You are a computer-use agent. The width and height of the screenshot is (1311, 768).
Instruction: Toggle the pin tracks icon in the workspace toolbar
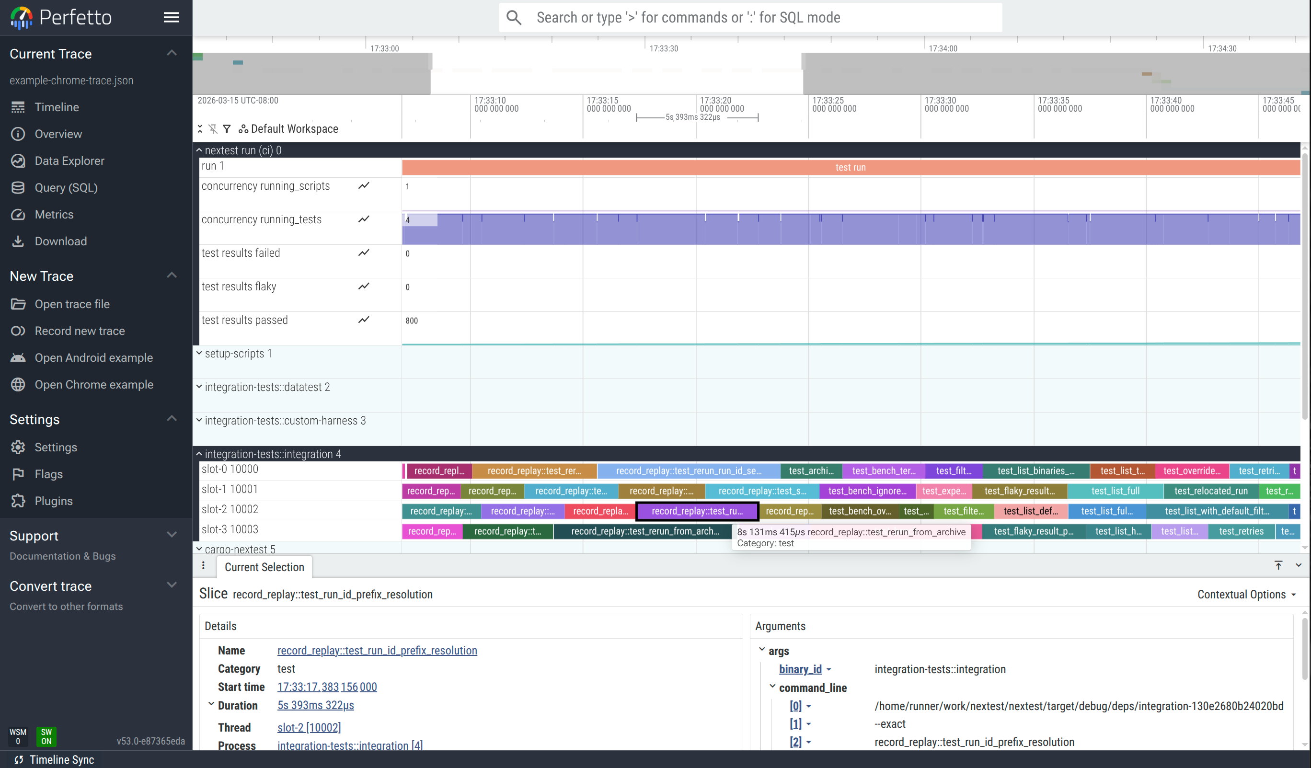213,128
